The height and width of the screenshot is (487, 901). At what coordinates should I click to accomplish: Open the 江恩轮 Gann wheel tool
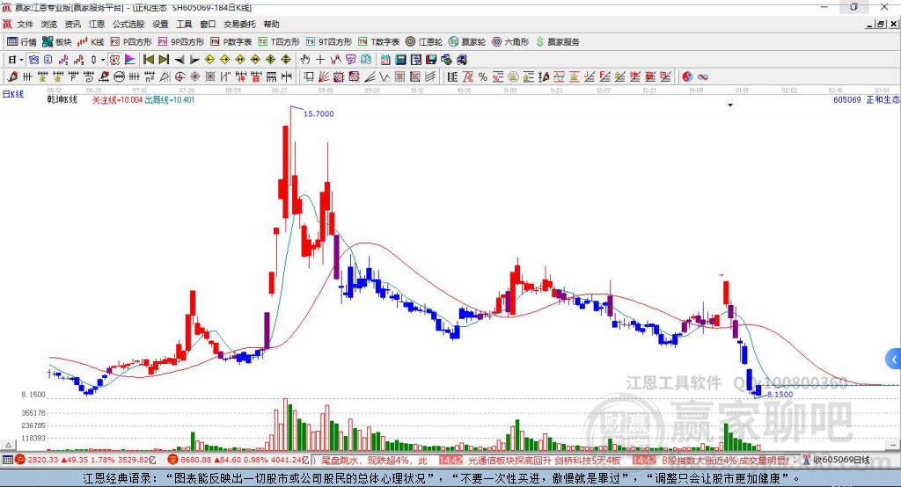423,42
